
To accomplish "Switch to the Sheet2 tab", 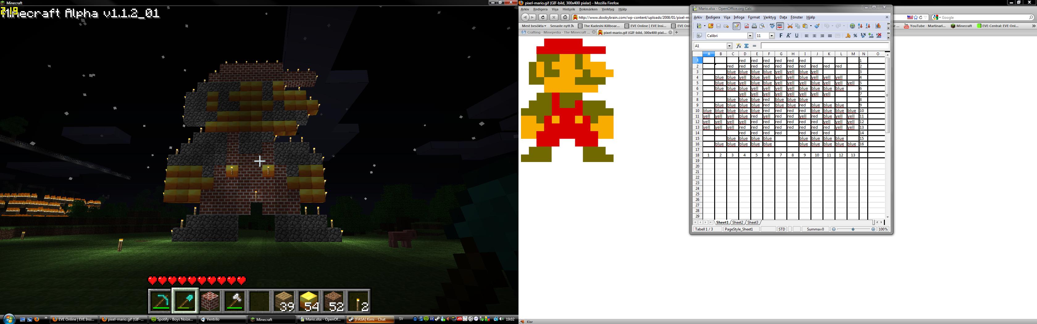I will 738,222.
